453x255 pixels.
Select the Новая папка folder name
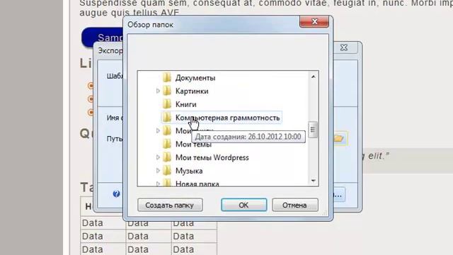tap(197, 183)
